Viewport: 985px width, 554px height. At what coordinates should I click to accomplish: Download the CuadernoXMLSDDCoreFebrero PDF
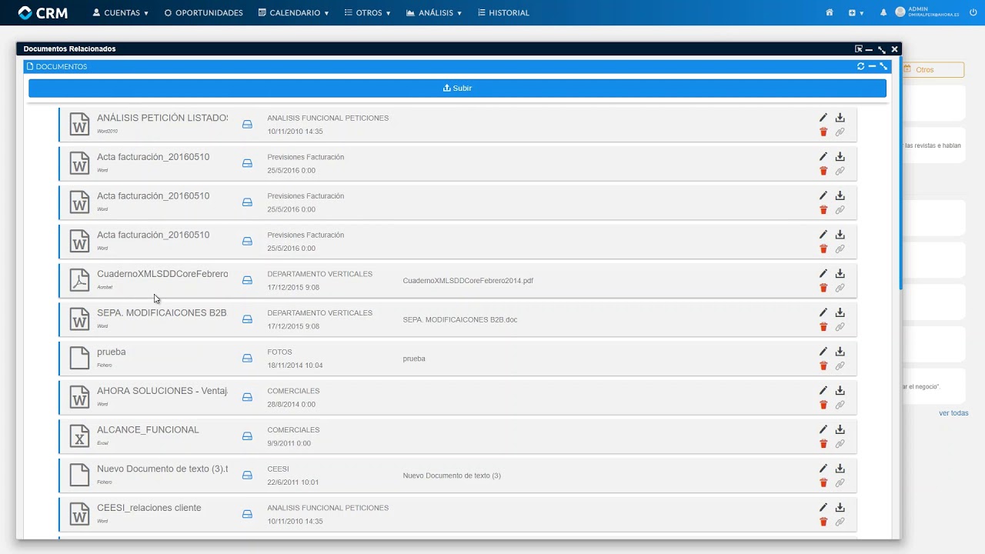click(x=840, y=274)
